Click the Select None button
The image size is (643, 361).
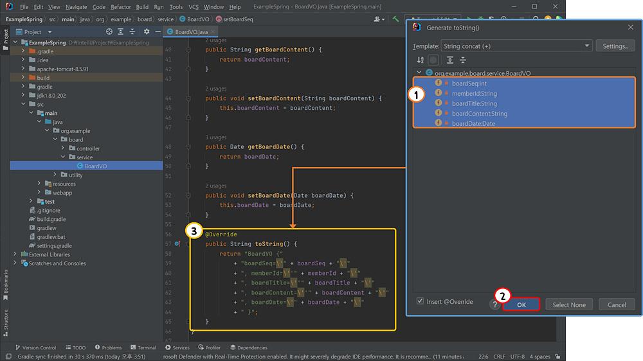pyautogui.click(x=569, y=305)
